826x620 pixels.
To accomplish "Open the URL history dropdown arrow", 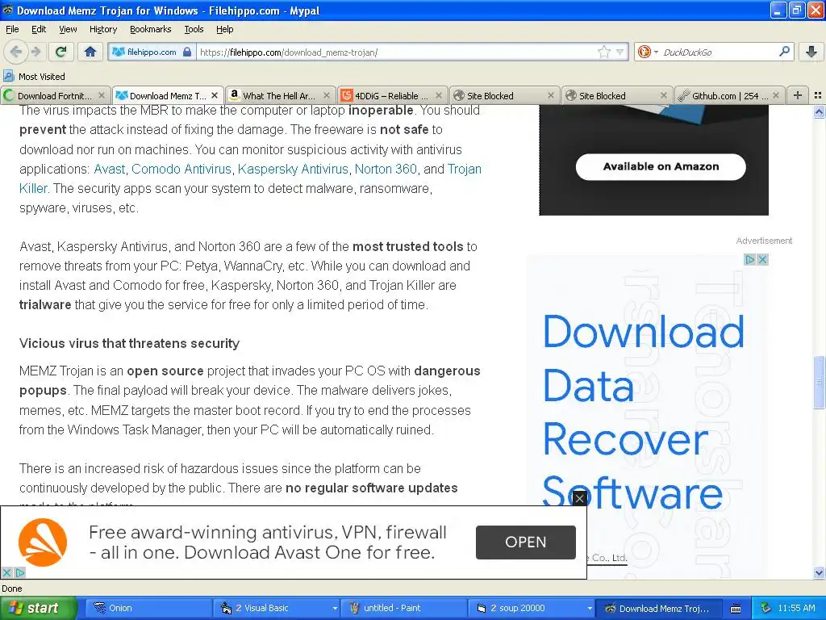I will 620,52.
